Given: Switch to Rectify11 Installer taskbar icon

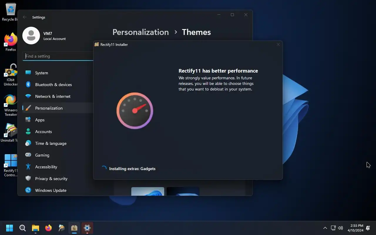Looking at the screenshot, I should [x=74, y=228].
